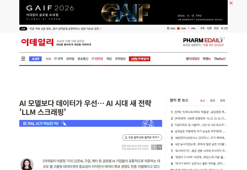Open the TheBeLT link
The width and height of the screenshot is (247, 170).
tap(220, 59)
